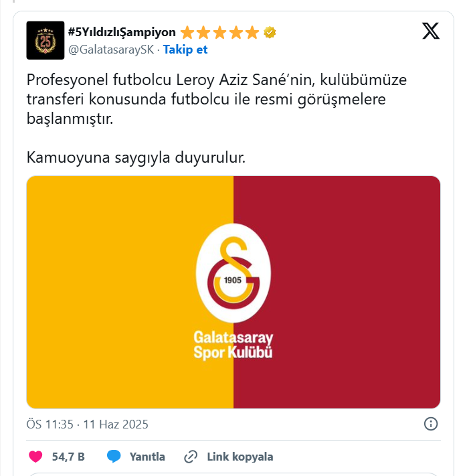Click the tweet text about Leroy Aziz Sané

pos(217,99)
